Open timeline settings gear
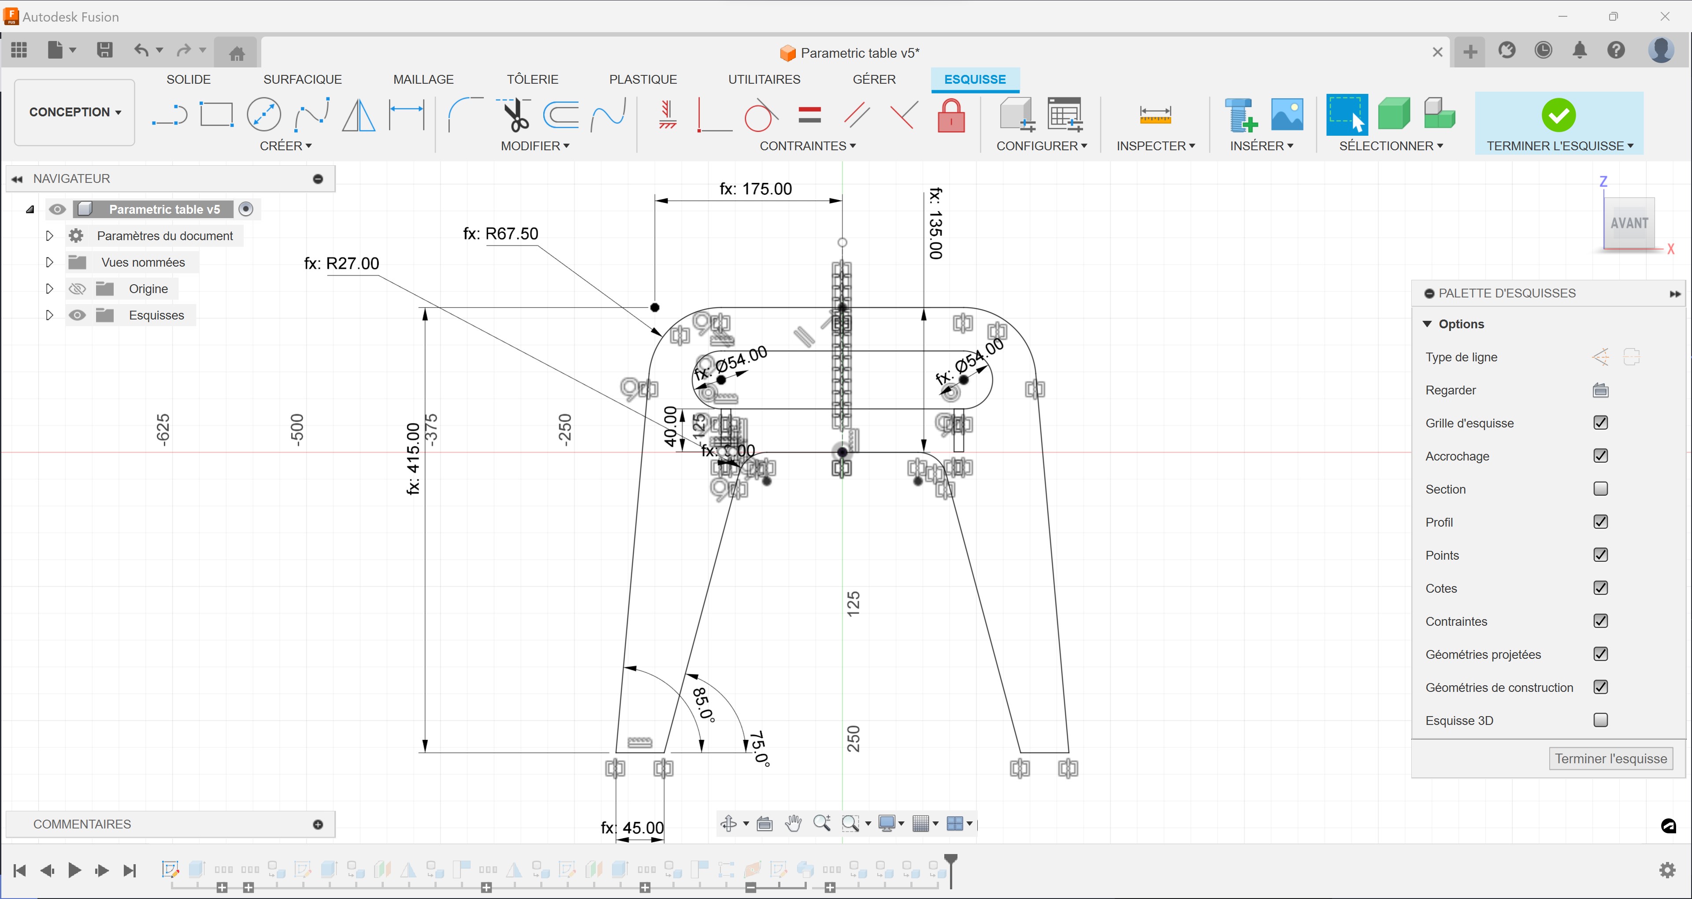The height and width of the screenshot is (899, 1692). coord(1667,870)
